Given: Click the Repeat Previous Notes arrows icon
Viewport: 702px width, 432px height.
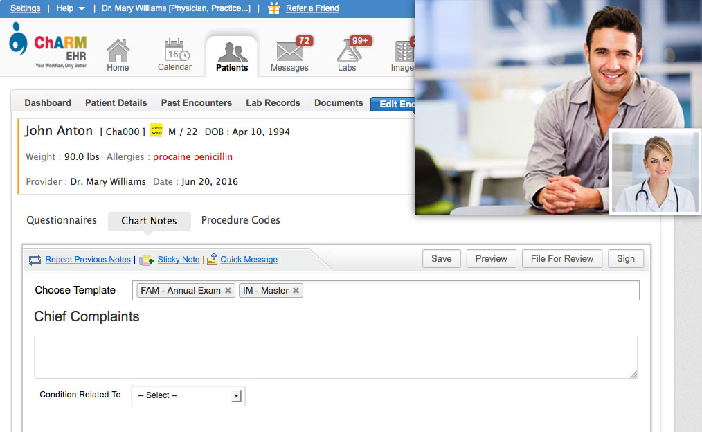Looking at the screenshot, I should pyautogui.click(x=35, y=260).
